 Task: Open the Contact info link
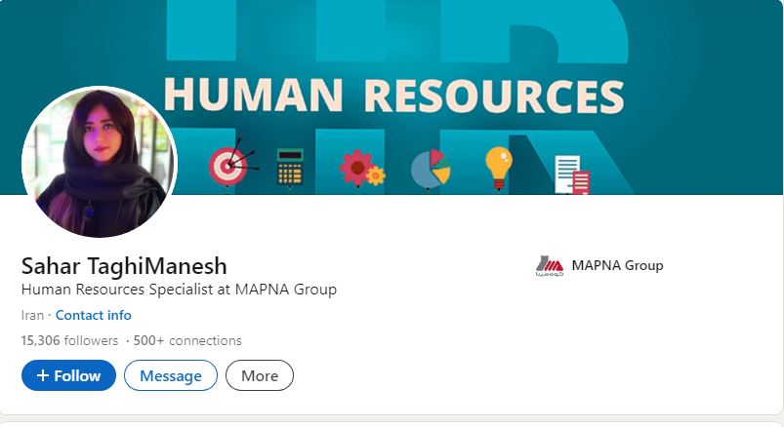coord(94,315)
